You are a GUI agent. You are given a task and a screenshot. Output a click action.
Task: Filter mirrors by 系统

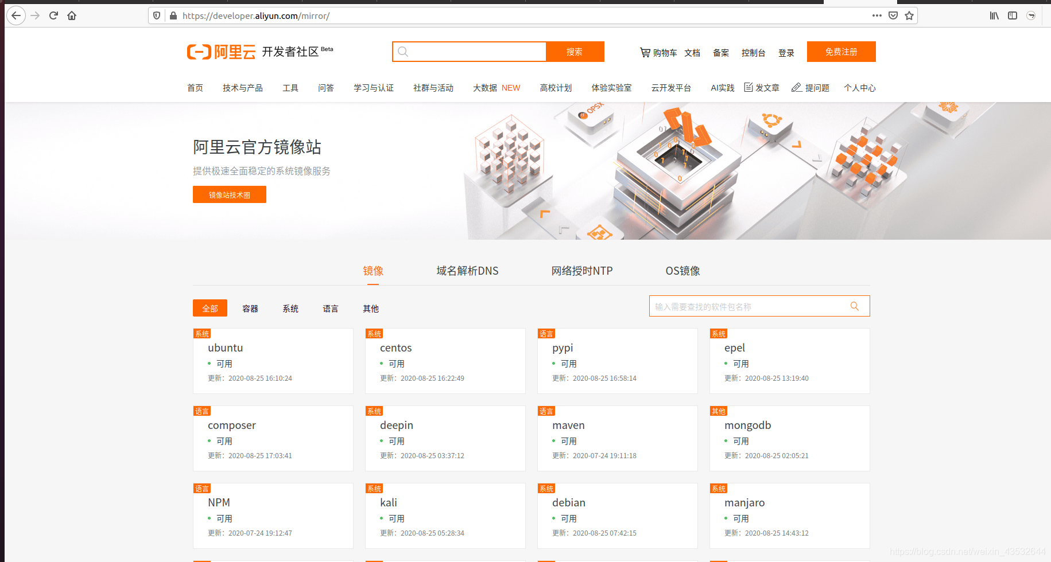pyautogui.click(x=290, y=309)
